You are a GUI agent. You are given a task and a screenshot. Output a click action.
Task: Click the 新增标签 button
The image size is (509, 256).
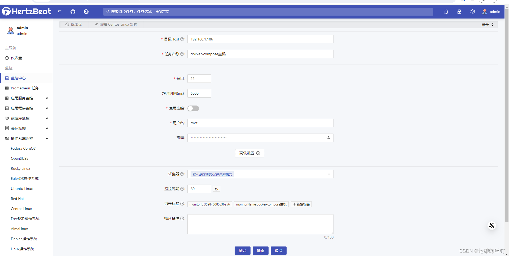(301, 204)
